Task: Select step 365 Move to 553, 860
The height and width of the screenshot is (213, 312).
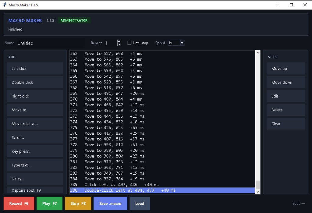Action: click(x=162, y=71)
